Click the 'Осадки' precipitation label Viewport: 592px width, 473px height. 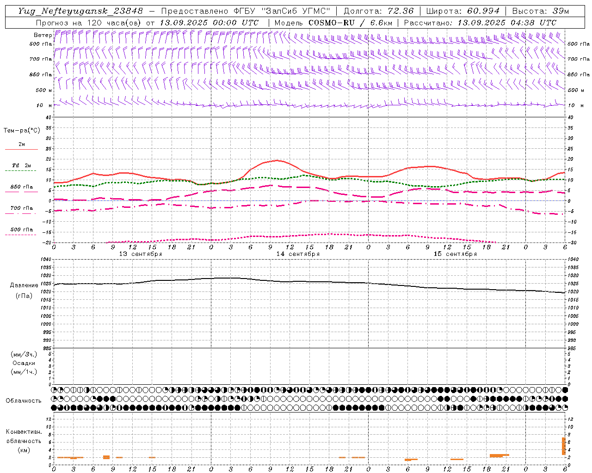24,363
